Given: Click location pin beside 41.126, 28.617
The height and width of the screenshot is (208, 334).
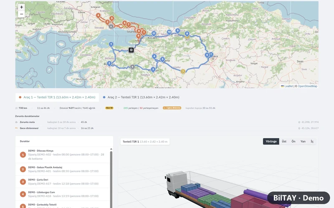Looking at the screenshot, I should click(299, 129).
